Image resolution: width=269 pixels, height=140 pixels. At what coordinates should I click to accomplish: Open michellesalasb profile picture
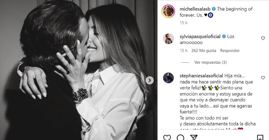(x=168, y=12)
